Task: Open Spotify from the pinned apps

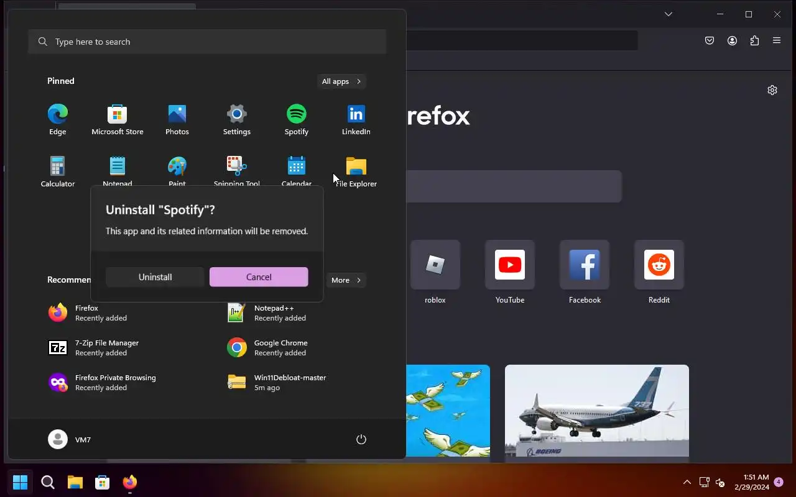Action: point(297,120)
